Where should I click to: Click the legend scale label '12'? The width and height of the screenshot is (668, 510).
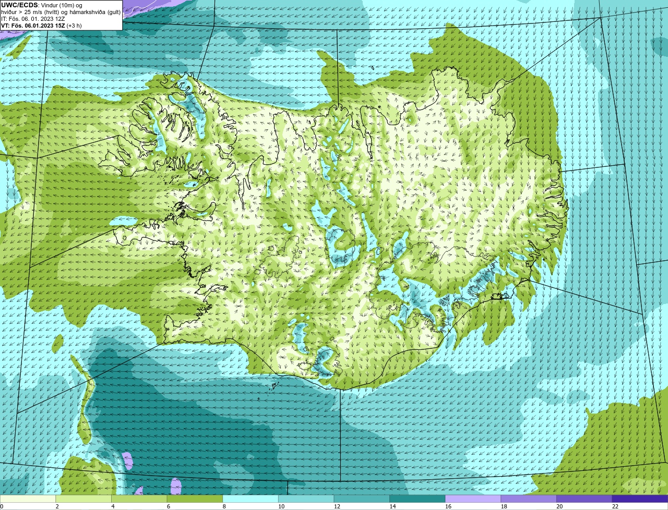tap(337, 506)
